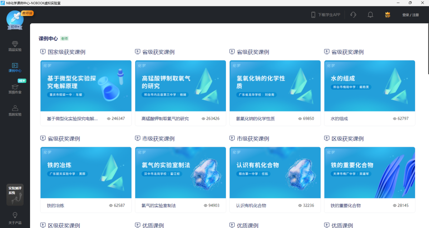Click caption 基于微型化实验探究电解...

(72, 119)
